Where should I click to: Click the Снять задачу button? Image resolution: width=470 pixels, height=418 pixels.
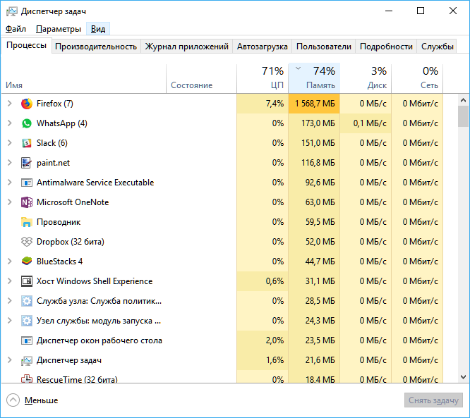tap(433, 400)
